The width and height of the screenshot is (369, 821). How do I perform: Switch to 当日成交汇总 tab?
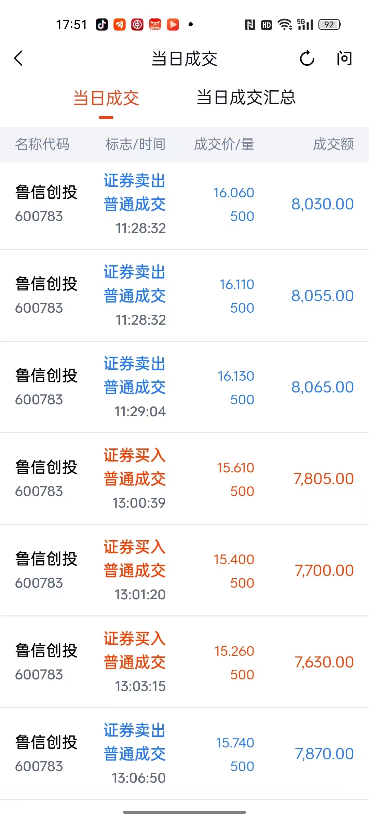click(246, 98)
